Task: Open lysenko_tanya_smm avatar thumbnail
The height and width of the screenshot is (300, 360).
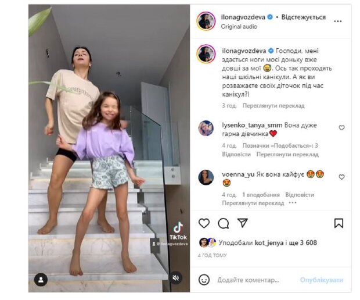Action: point(206,128)
